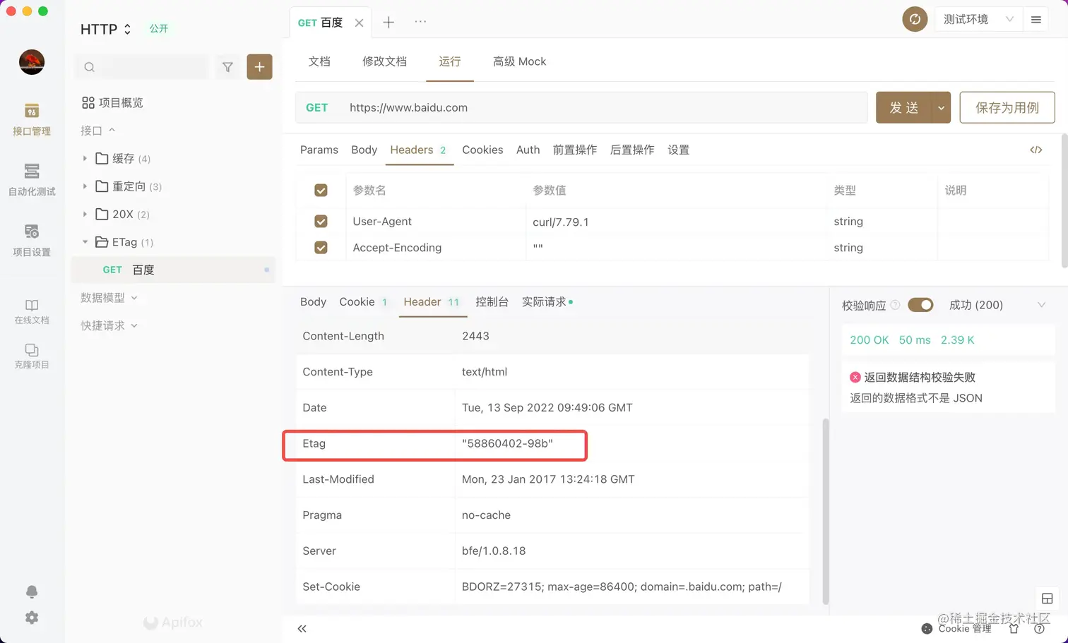Open the 设置 tab
Viewport: 1068px width, 643px height.
pyautogui.click(x=678, y=150)
